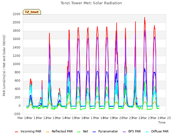Click the 2200 y-axis tick value
Screen dimensions: 183x137
(17, 14)
